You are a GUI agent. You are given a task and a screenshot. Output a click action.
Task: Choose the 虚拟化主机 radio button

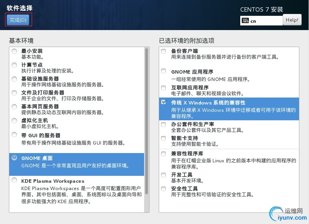(x=14, y=120)
